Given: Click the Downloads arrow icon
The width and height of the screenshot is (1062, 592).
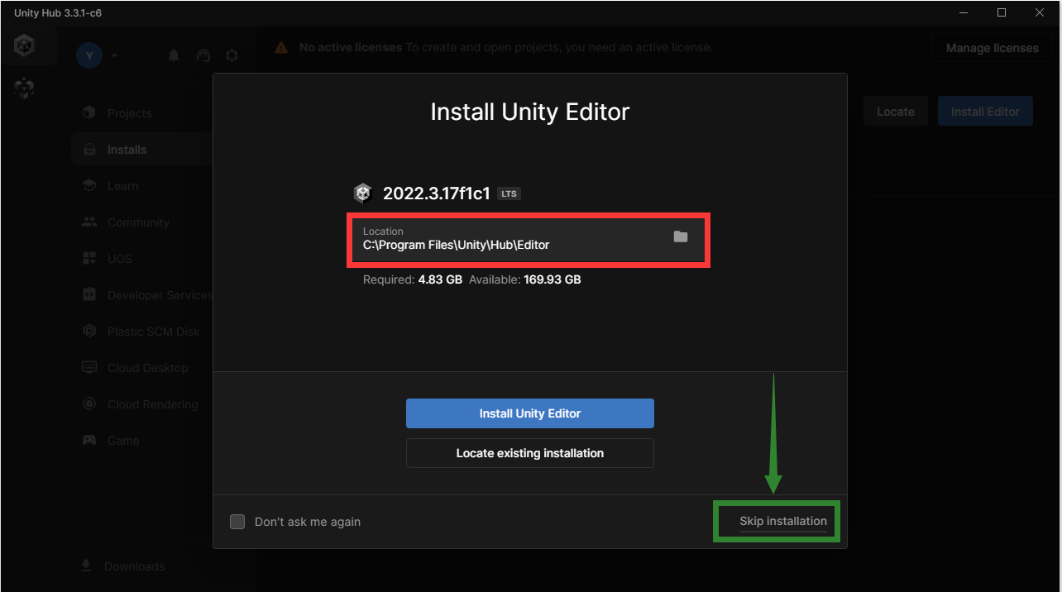Looking at the screenshot, I should [86, 566].
